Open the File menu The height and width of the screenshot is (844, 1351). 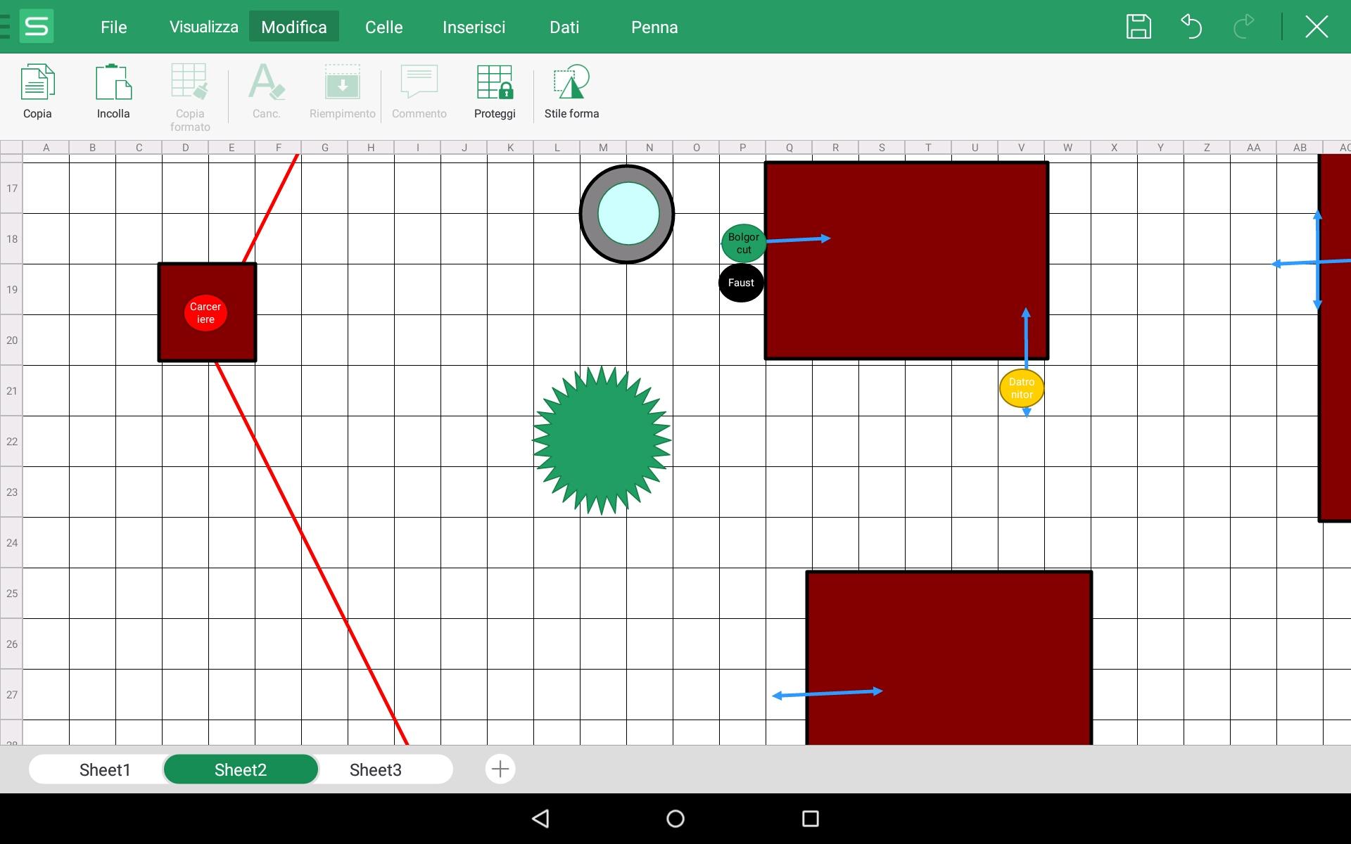pos(113,27)
